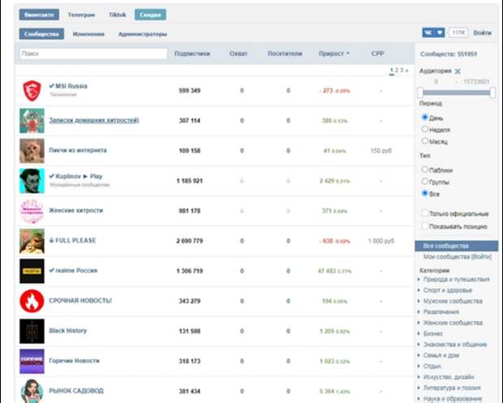
Task: Click the Женские хитрости pink avatar
Action: point(32,211)
